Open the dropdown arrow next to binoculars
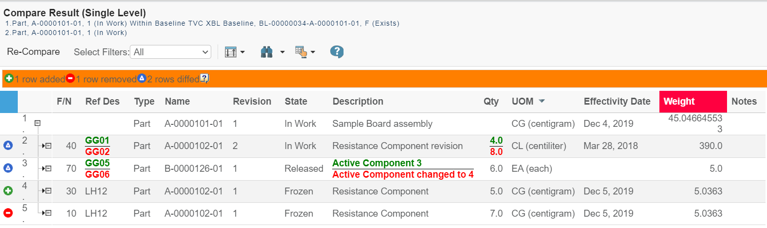This screenshot has width=767, height=228. tap(282, 52)
